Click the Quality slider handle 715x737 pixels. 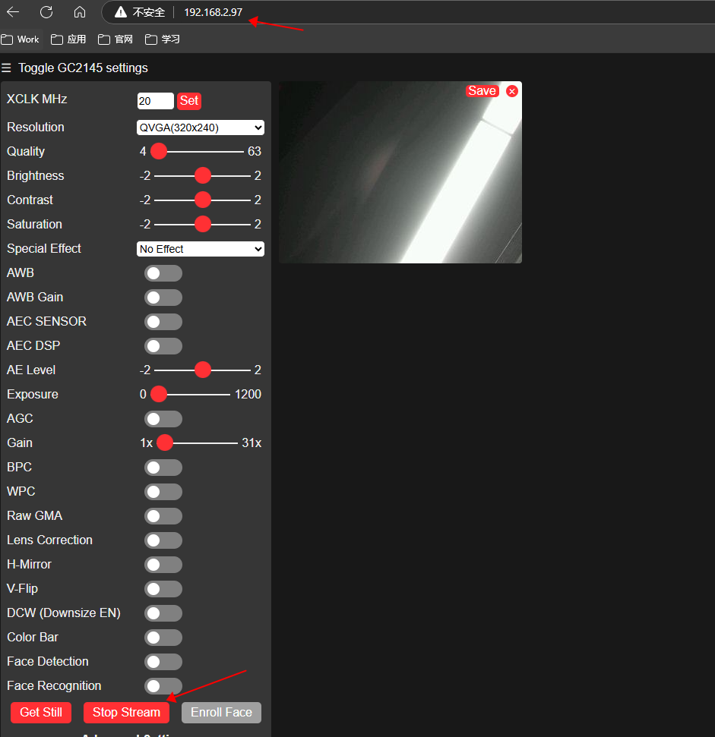pyautogui.click(x=159, y=151)
